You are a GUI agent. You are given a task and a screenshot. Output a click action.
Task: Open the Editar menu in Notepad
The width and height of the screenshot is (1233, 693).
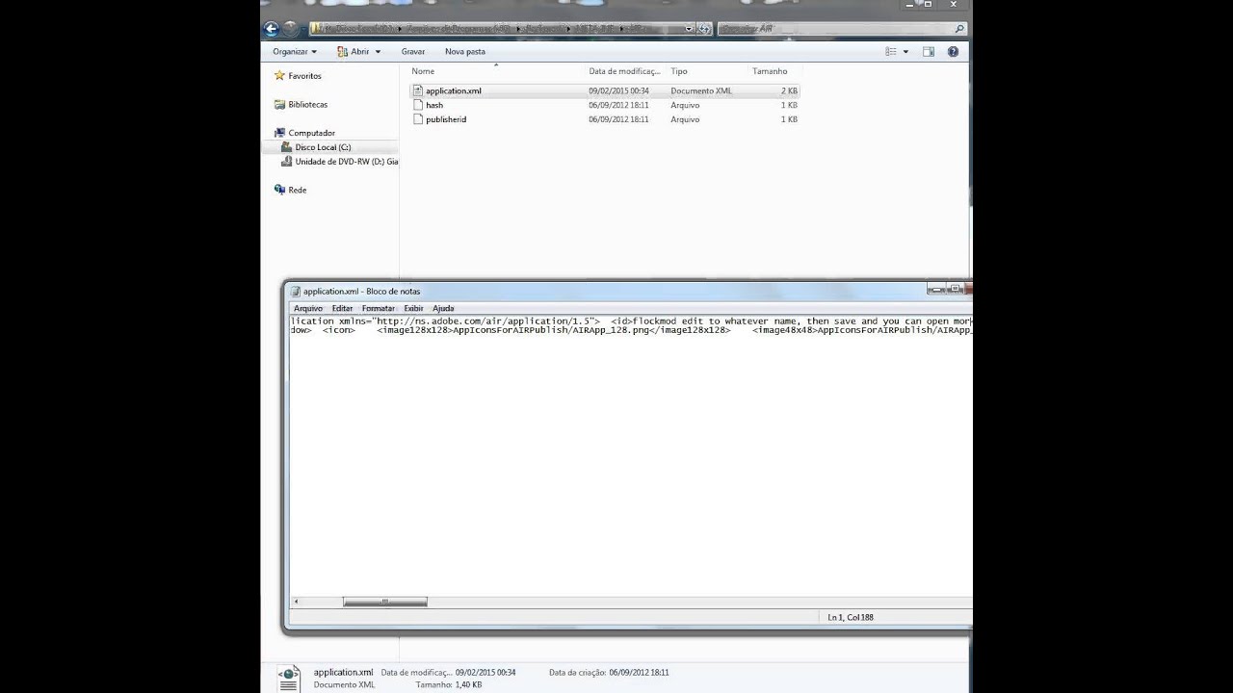(342, 308)
